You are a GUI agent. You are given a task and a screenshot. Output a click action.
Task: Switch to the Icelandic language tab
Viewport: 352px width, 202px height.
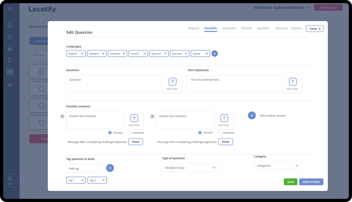click(x=229, y=28)
